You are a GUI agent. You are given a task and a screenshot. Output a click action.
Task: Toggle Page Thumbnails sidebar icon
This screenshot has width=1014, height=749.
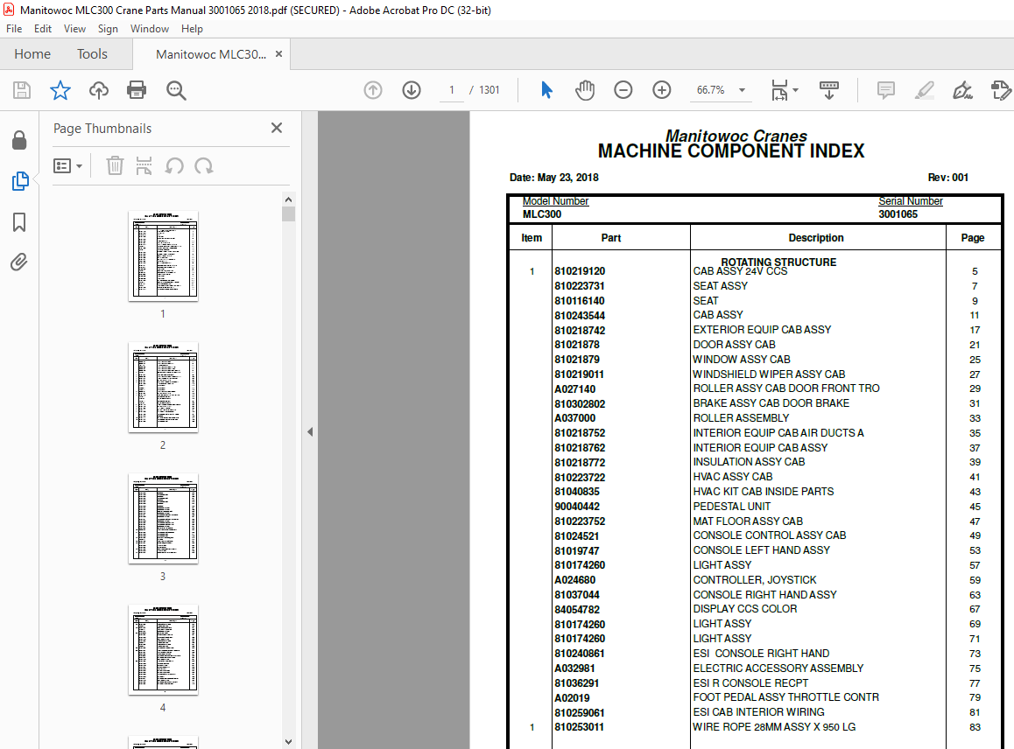pyautogui.click(x=20, y=181)
